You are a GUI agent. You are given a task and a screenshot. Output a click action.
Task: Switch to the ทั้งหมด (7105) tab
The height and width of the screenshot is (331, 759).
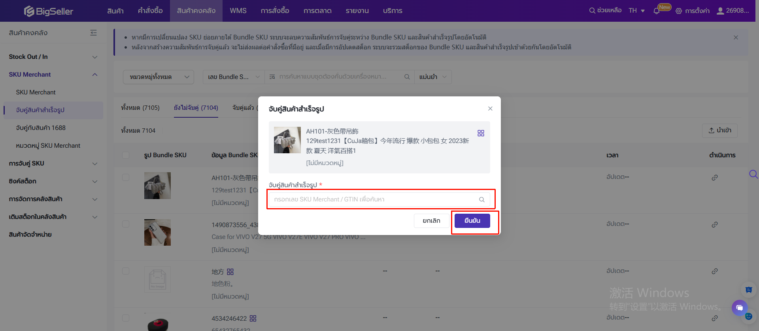(140, 107)
